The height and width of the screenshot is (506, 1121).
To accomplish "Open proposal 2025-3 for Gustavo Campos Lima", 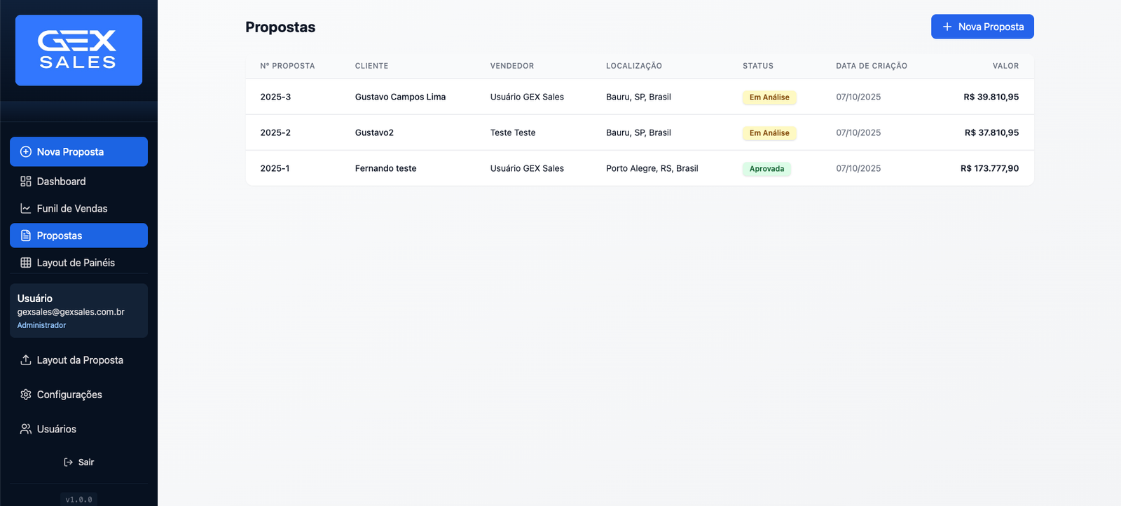I will pyautogui.click(x=400, y=97).
